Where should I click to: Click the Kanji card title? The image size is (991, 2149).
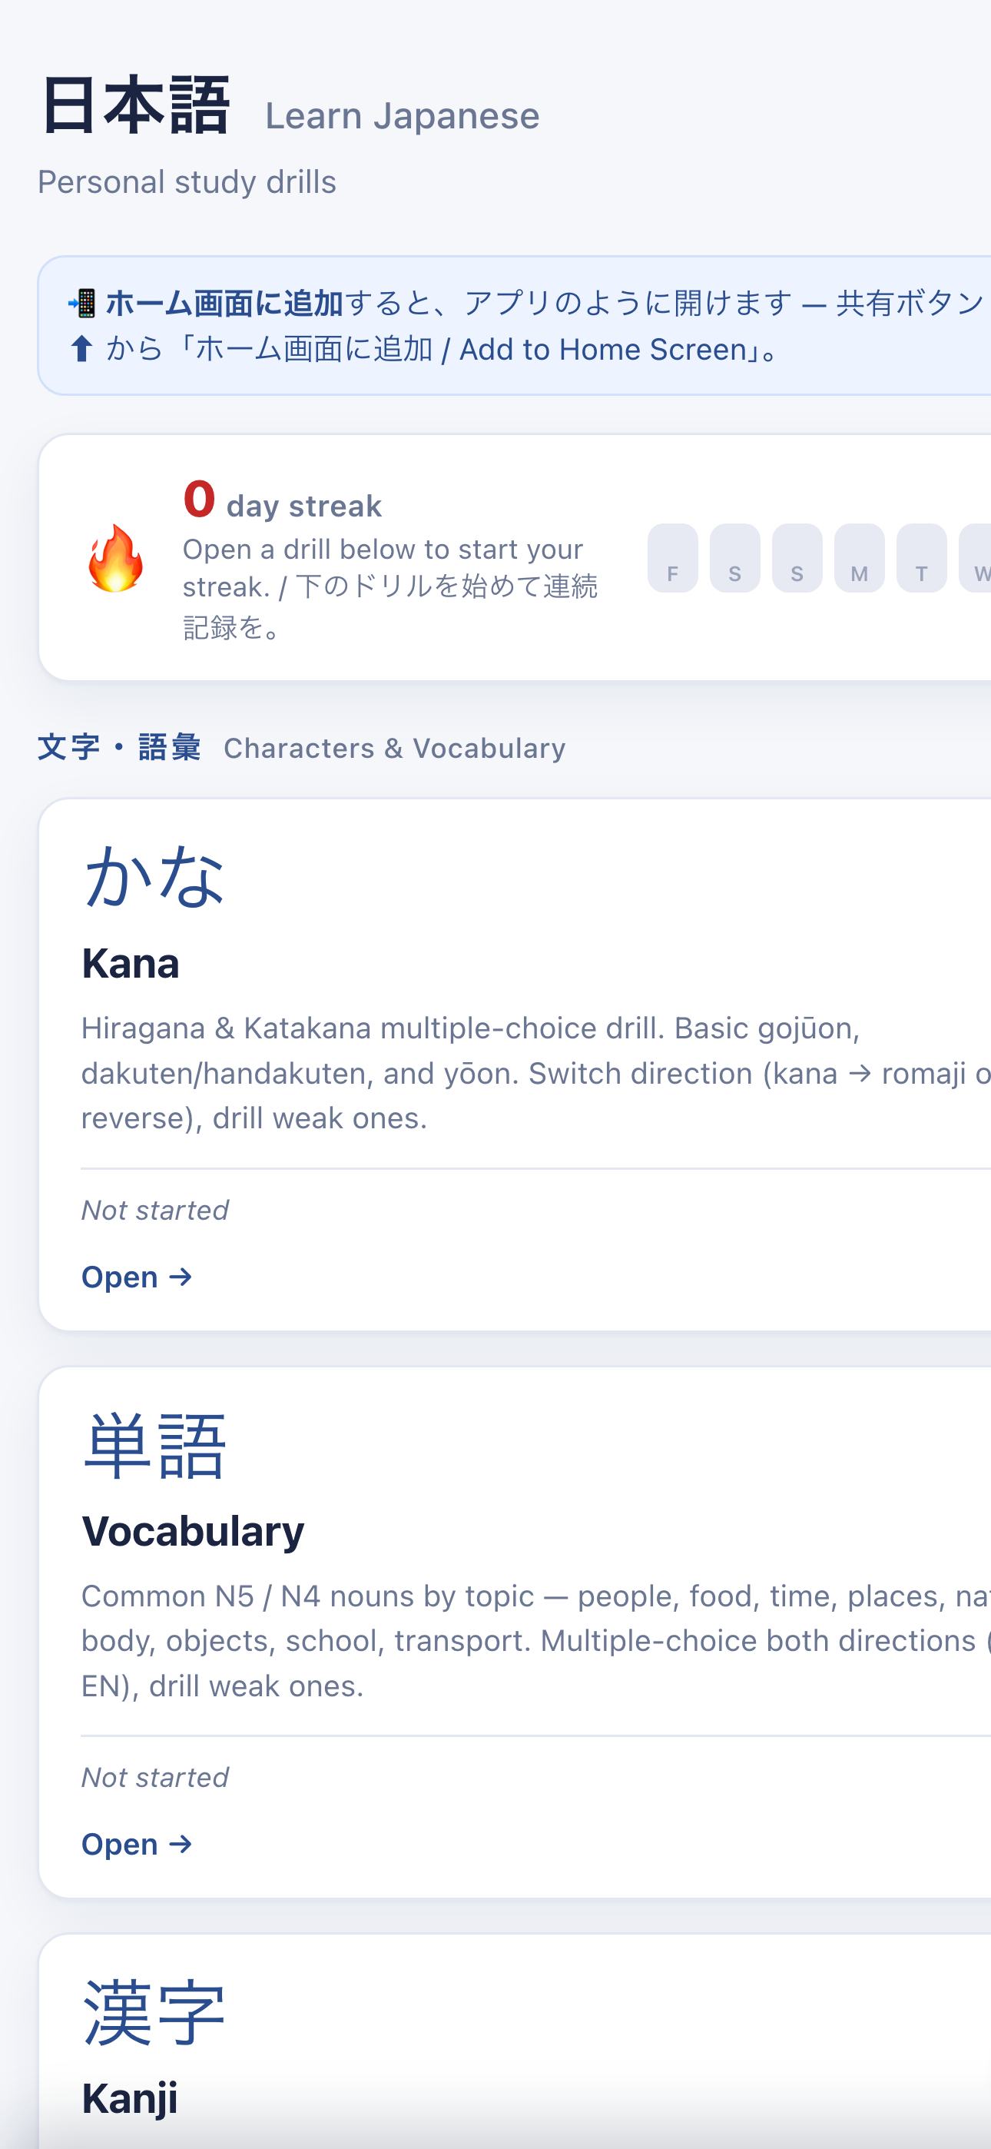[x=129, y=2098]
